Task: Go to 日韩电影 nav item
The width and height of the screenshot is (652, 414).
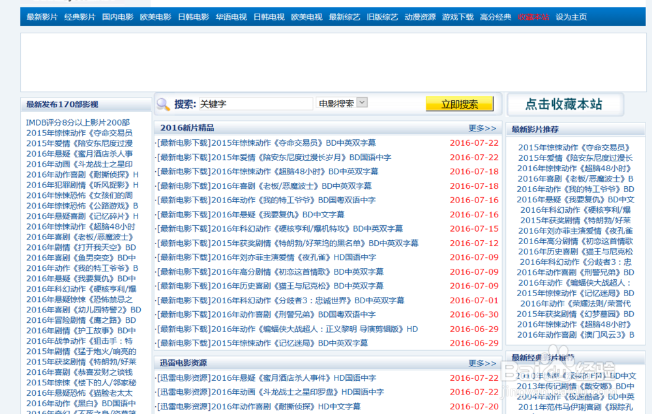Action: click(x=194, y=17)
